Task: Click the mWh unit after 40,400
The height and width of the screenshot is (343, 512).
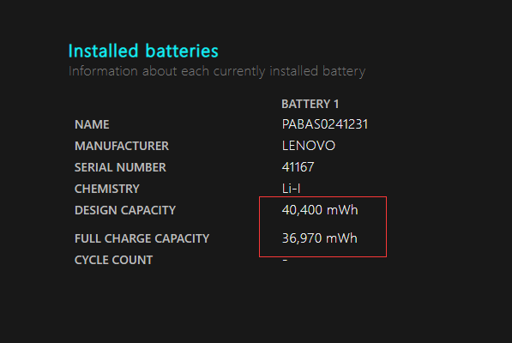Action: 342,210
